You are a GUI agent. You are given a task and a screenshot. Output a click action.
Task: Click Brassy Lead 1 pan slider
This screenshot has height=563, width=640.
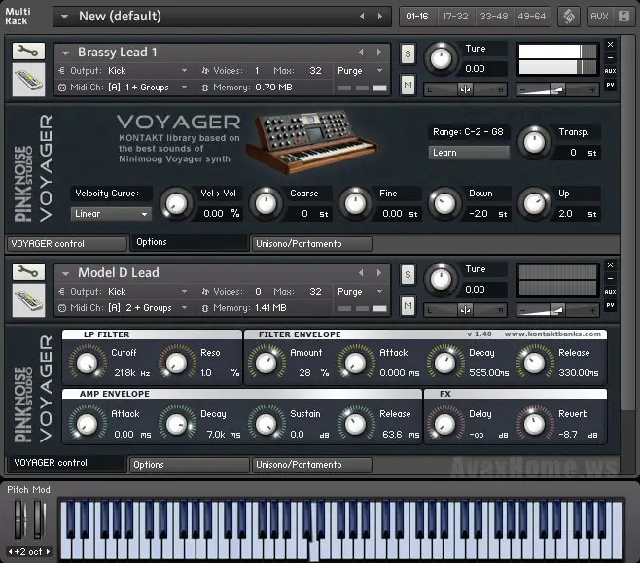tap(465, 89)
